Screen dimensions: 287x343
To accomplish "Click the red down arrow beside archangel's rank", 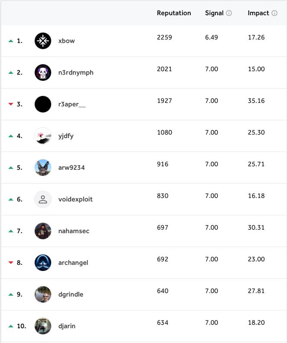I will [11, 263].
